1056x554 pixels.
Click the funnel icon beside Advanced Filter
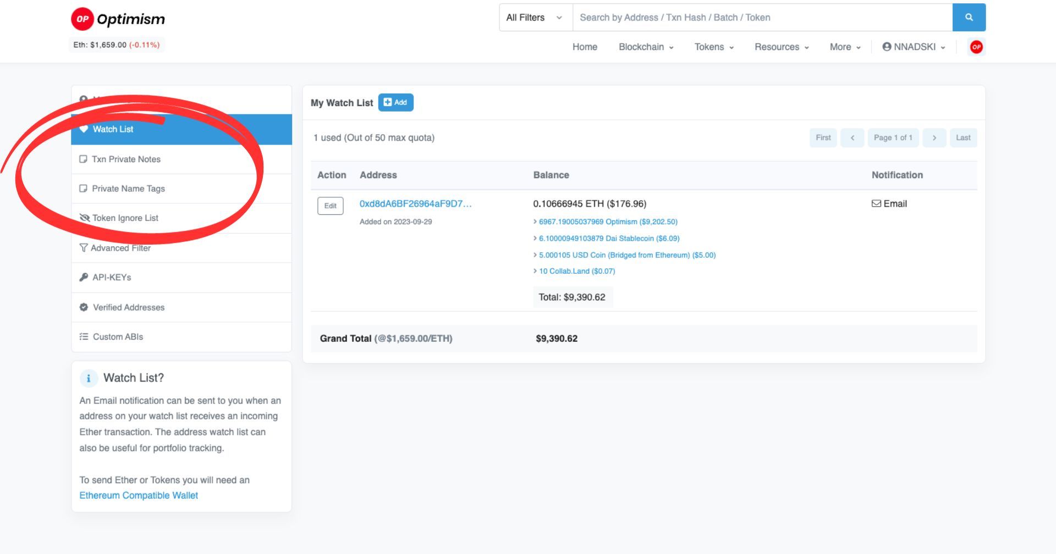click(x=84, y=248)
